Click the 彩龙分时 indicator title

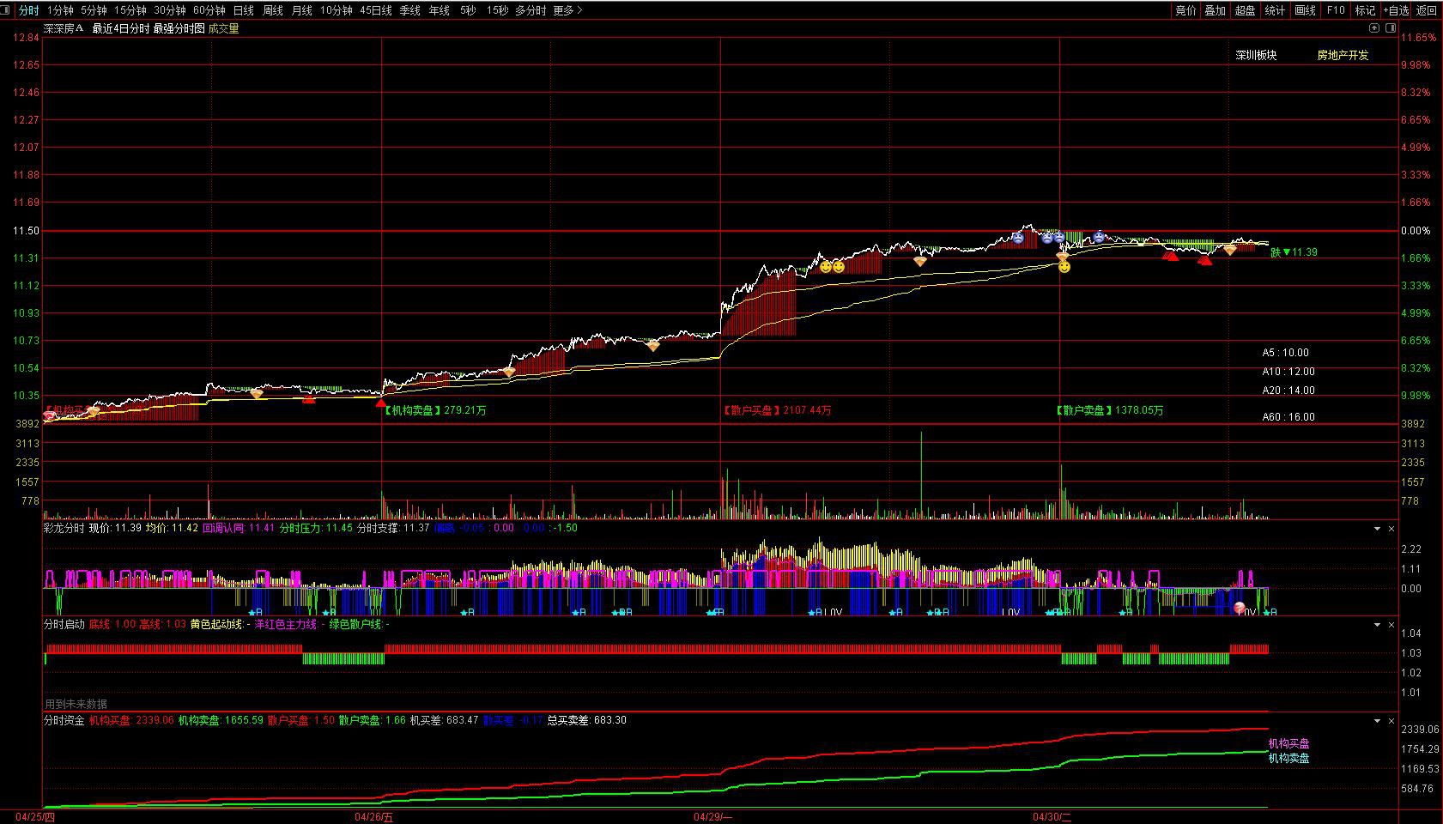64,528
